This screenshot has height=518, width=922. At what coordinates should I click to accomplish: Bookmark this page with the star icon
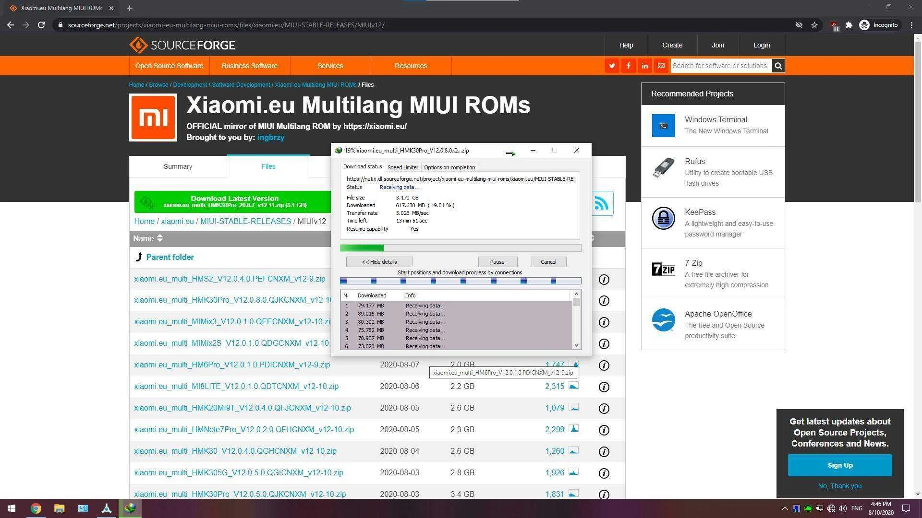[x=814, y=25]
